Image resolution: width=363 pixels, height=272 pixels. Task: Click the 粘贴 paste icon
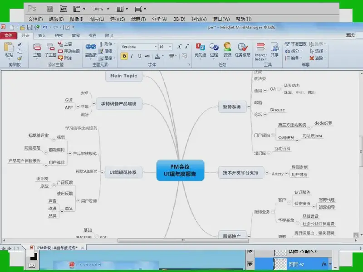click(9, 47)
